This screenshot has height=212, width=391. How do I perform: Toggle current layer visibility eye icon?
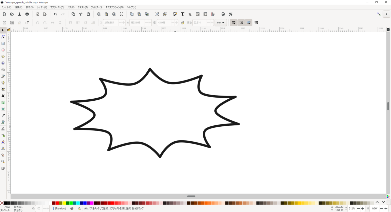pyautogui.click(x=72, y=208)
